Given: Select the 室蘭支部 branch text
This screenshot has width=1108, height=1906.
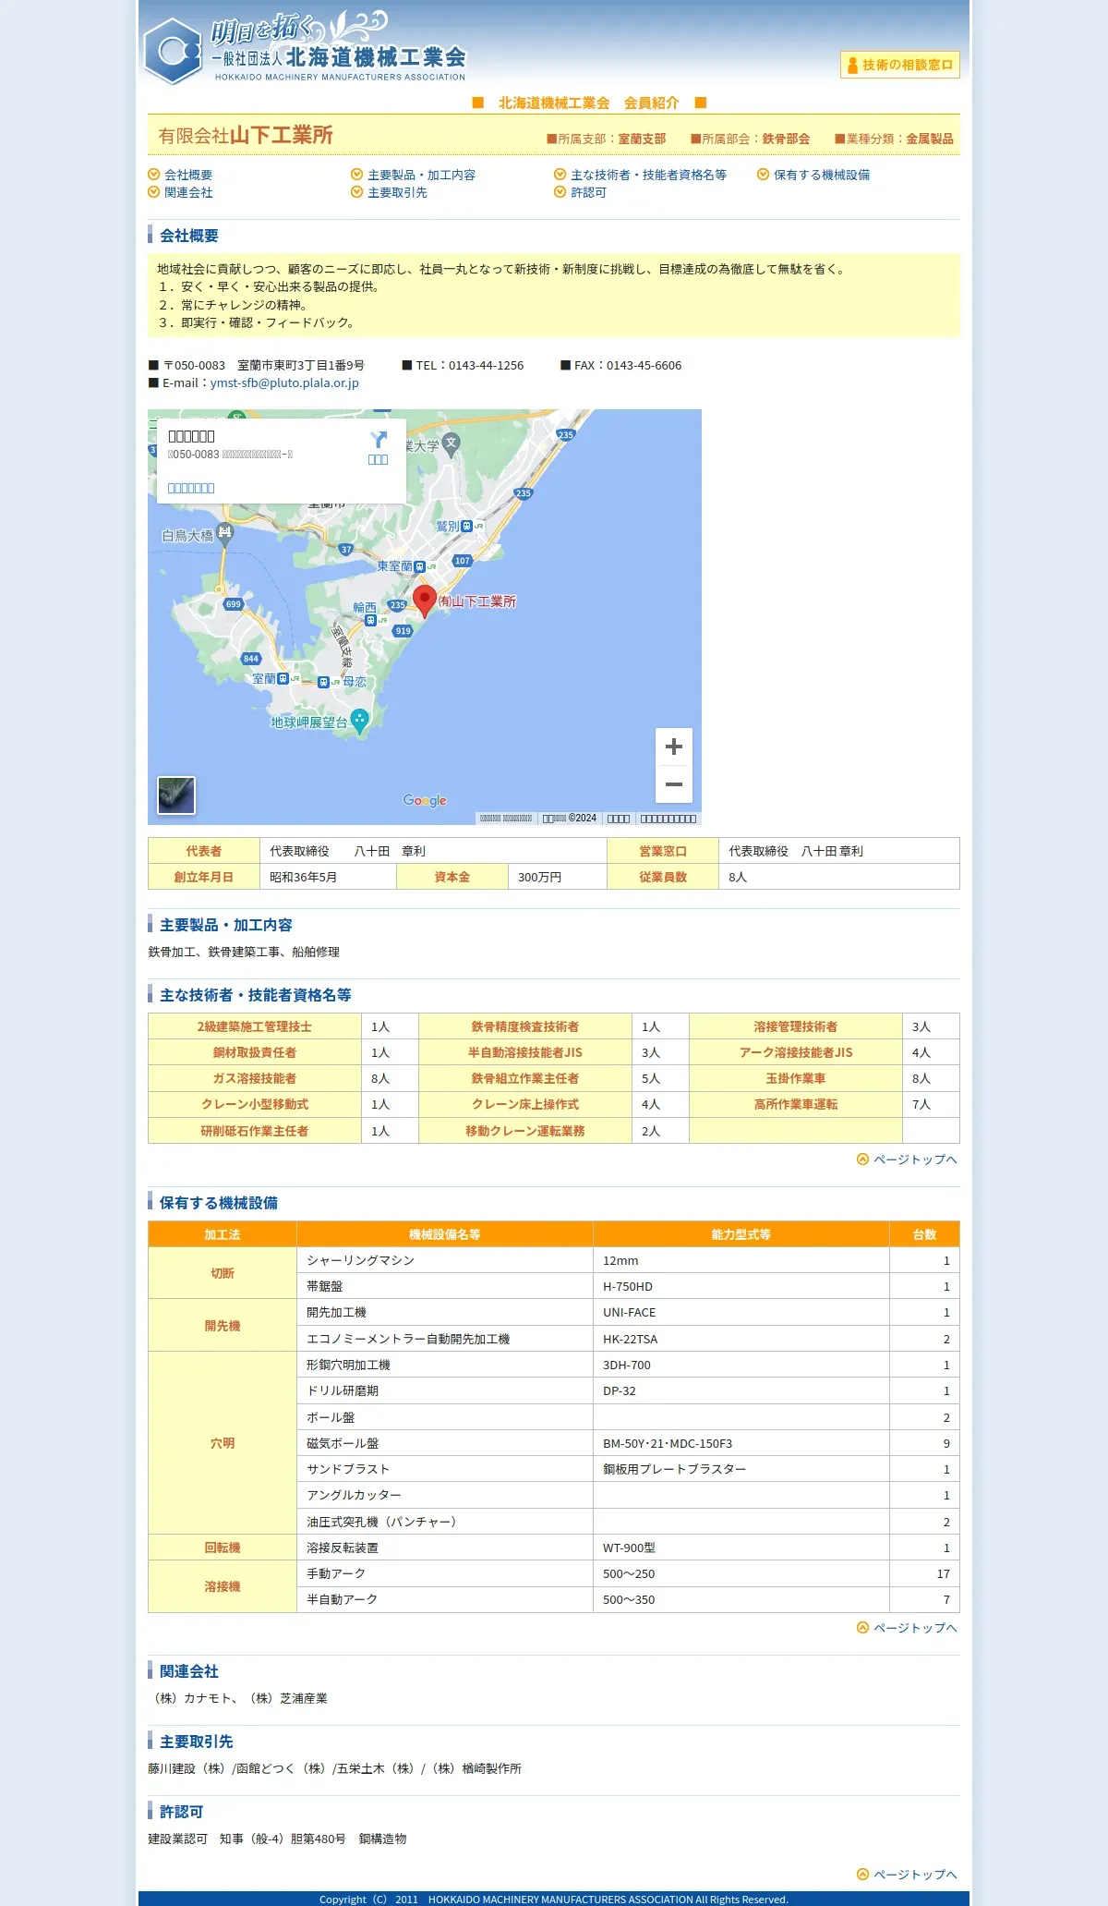Looking at the screenshot, I should pos(642,139).
